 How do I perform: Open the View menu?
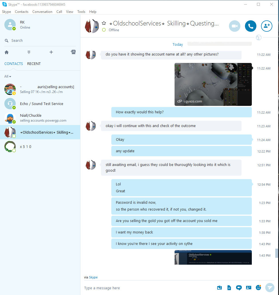coord(70,12)
